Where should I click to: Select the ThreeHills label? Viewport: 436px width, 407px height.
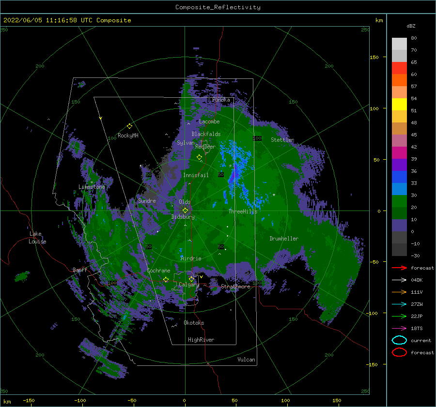[243, 211]
